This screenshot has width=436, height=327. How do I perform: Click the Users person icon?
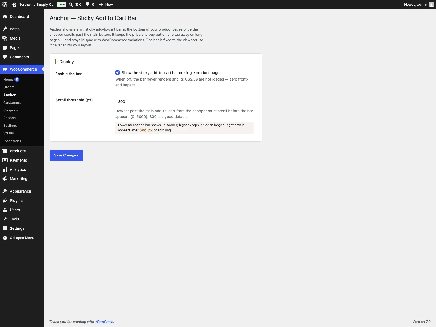5,210
